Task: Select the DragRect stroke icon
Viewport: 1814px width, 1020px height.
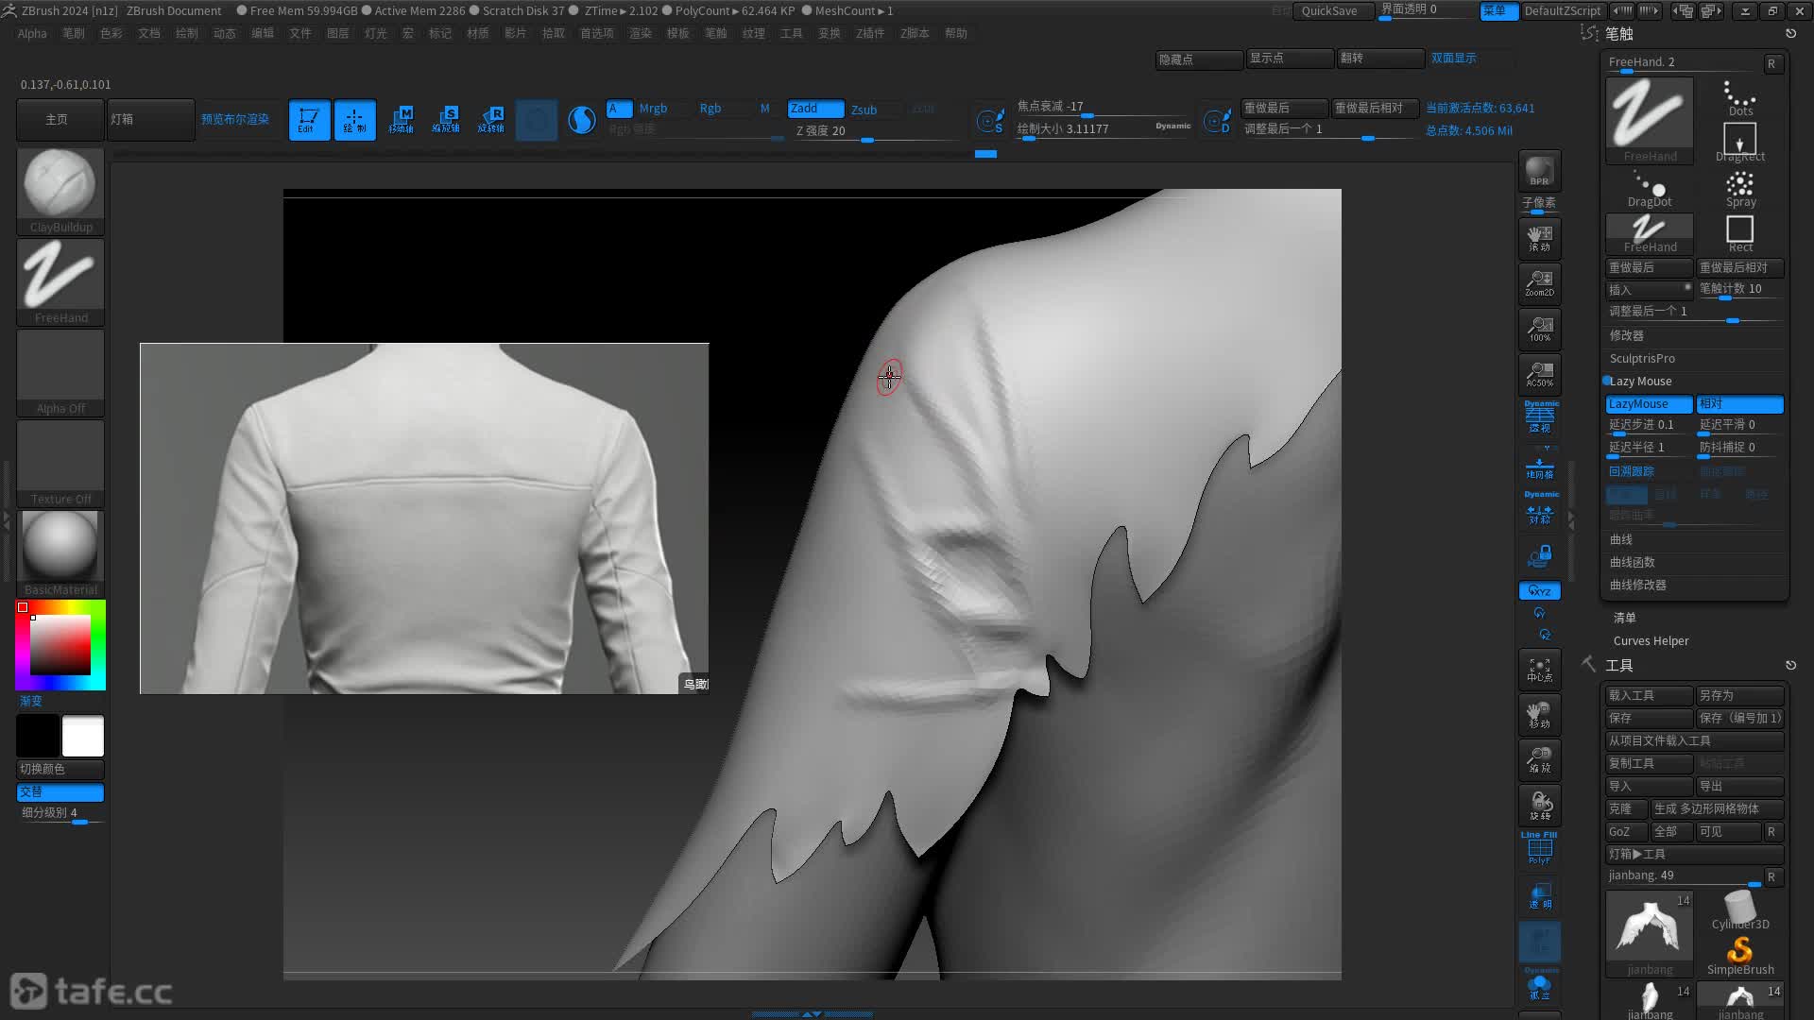Action: (1740, 144)
